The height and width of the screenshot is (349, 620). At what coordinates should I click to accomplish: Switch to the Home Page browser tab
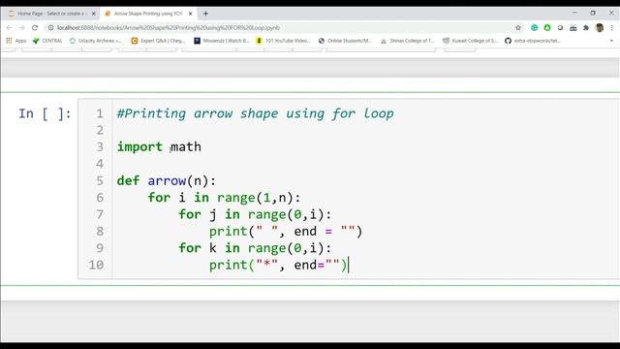coord(50,14)
